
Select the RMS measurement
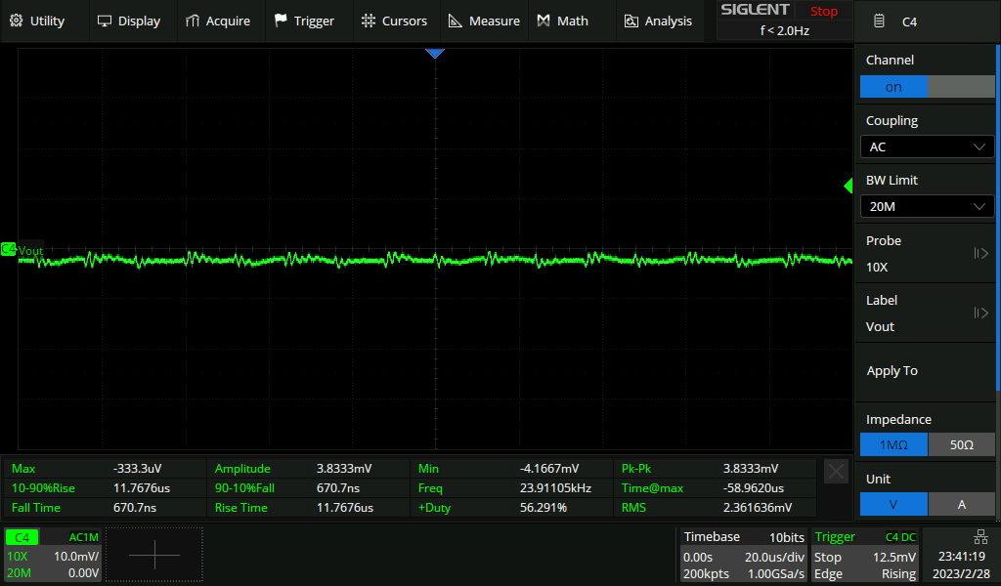coord(715,508)
